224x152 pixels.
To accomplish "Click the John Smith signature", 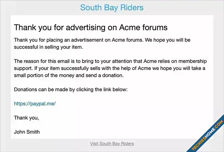I will (x=27, y=132).
